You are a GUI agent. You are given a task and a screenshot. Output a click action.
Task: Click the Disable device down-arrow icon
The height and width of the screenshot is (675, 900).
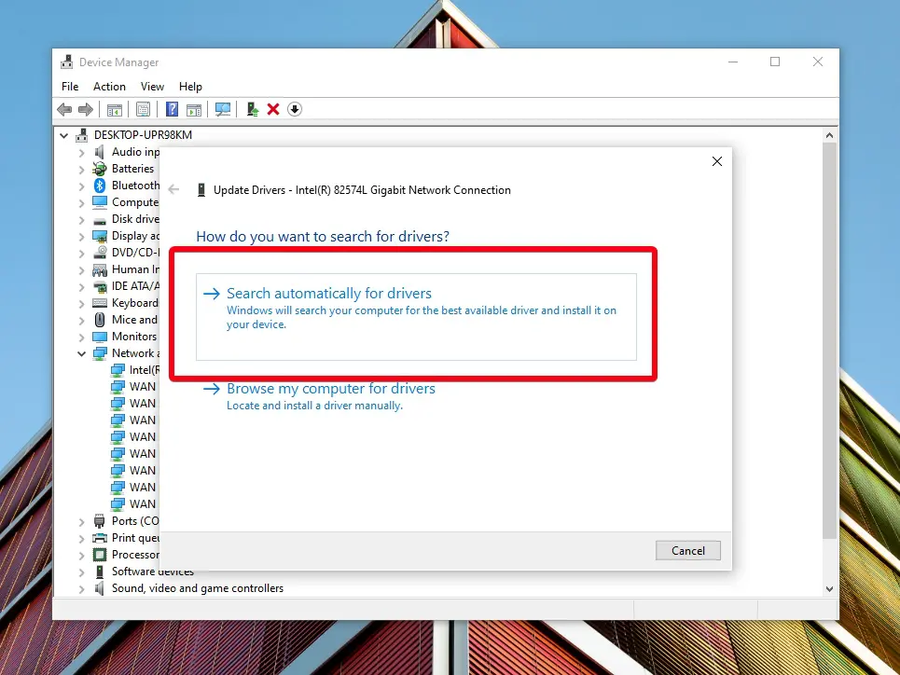pyautogui.click(x=295, y=109)
